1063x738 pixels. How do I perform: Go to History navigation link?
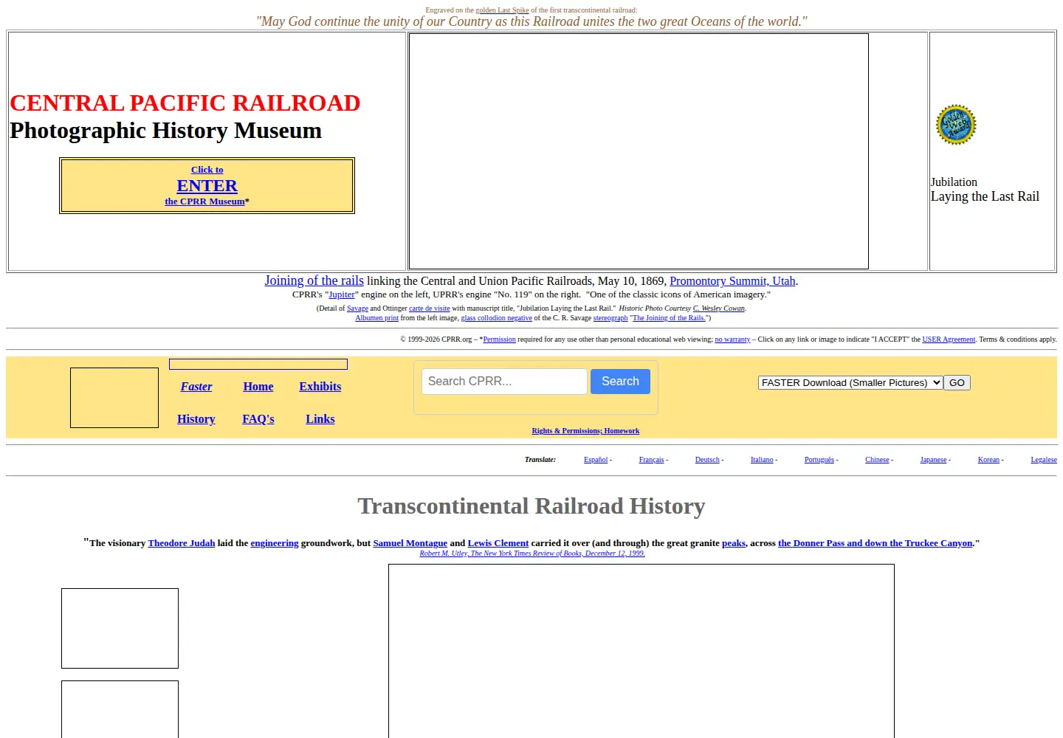[x=196, y=419]
